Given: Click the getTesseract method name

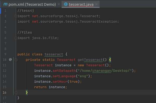Looking at the screenshot, I should pyautogui.click(x=90, y=60).
